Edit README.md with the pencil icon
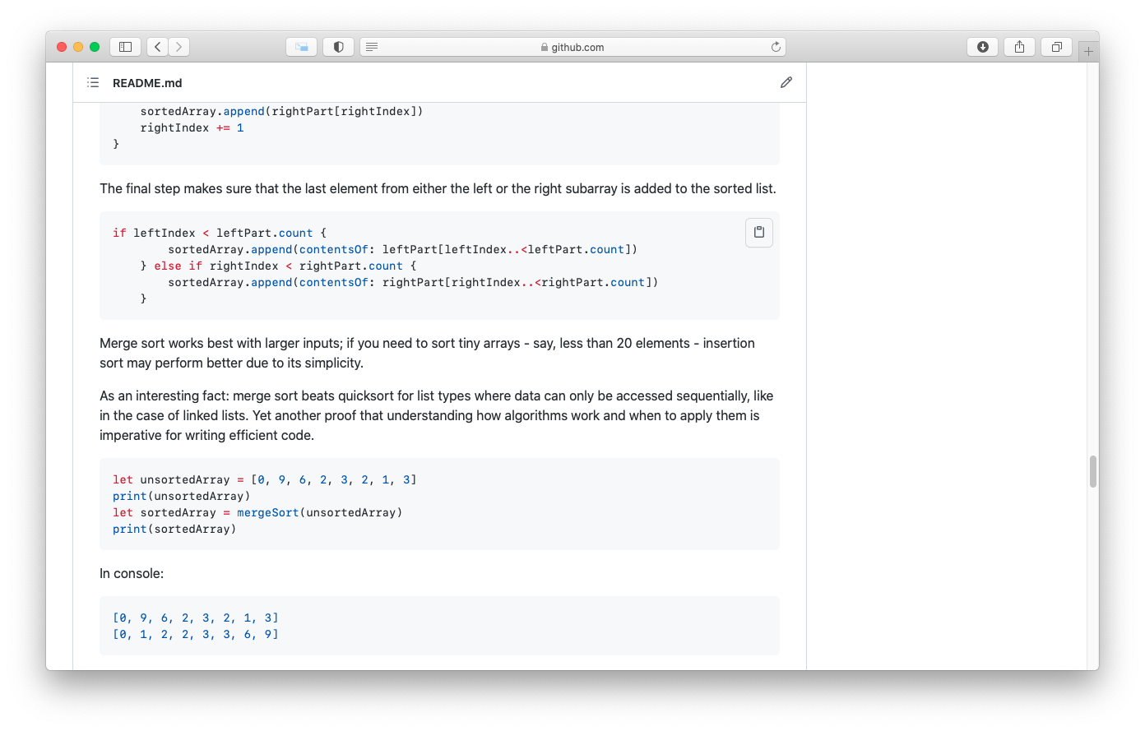 tap(786, 82)
